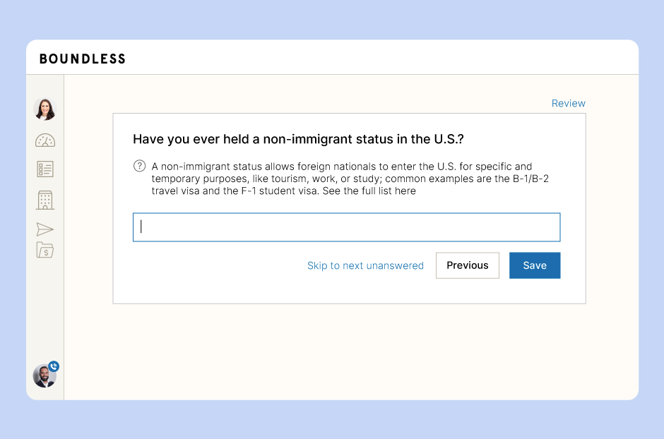Click the BOUNDLESS logo
Viewport: 664px width, 439px height.
point(83,59)
